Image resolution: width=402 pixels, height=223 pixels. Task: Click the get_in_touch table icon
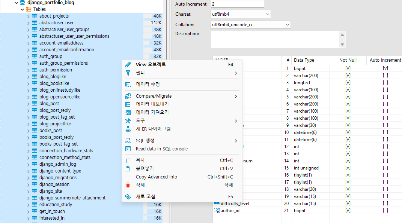pyautogui.click(x=35, y=211)
